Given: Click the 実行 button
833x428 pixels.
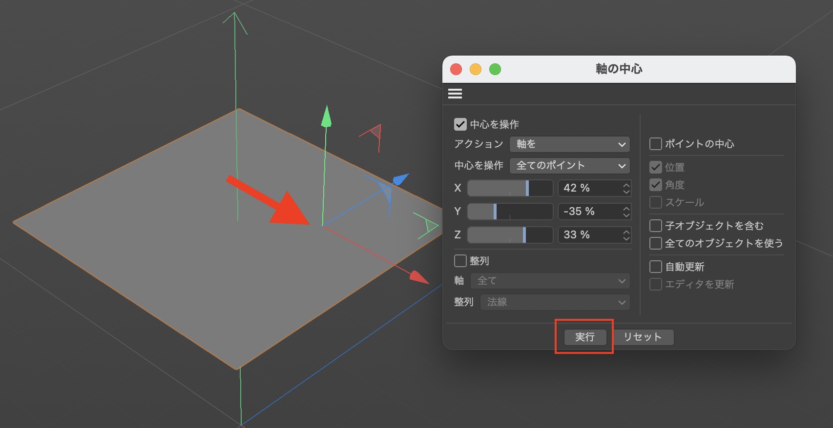Looking at the screenshot, I should click(584, 337).
